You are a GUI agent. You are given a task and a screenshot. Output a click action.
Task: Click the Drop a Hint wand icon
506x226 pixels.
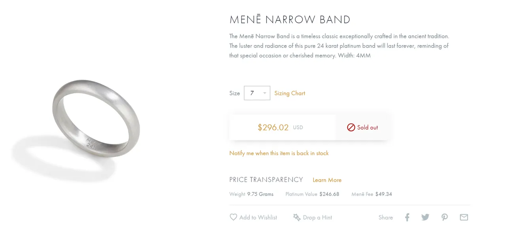click(x=297, y=217)
